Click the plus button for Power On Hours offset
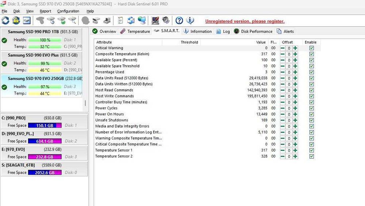365x206 pixels. click(295, 114)
